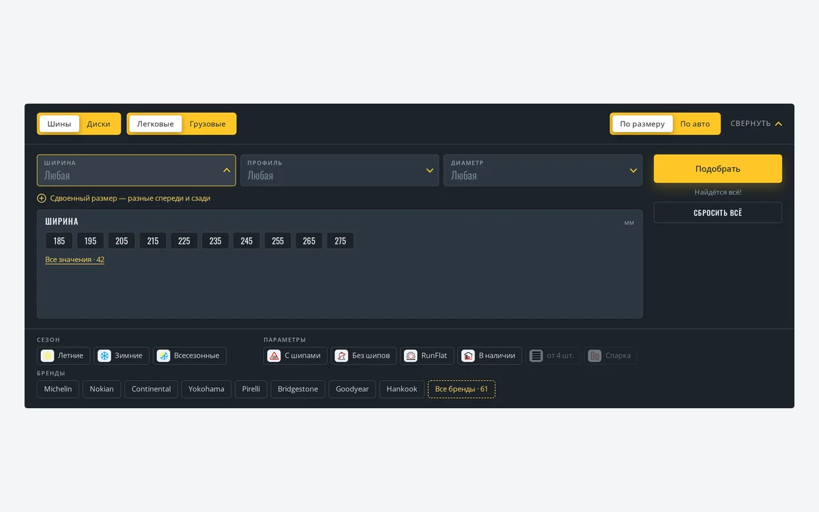Select the Грузовые tab
This screenshot has height=512, width=819.
point(207,124)
